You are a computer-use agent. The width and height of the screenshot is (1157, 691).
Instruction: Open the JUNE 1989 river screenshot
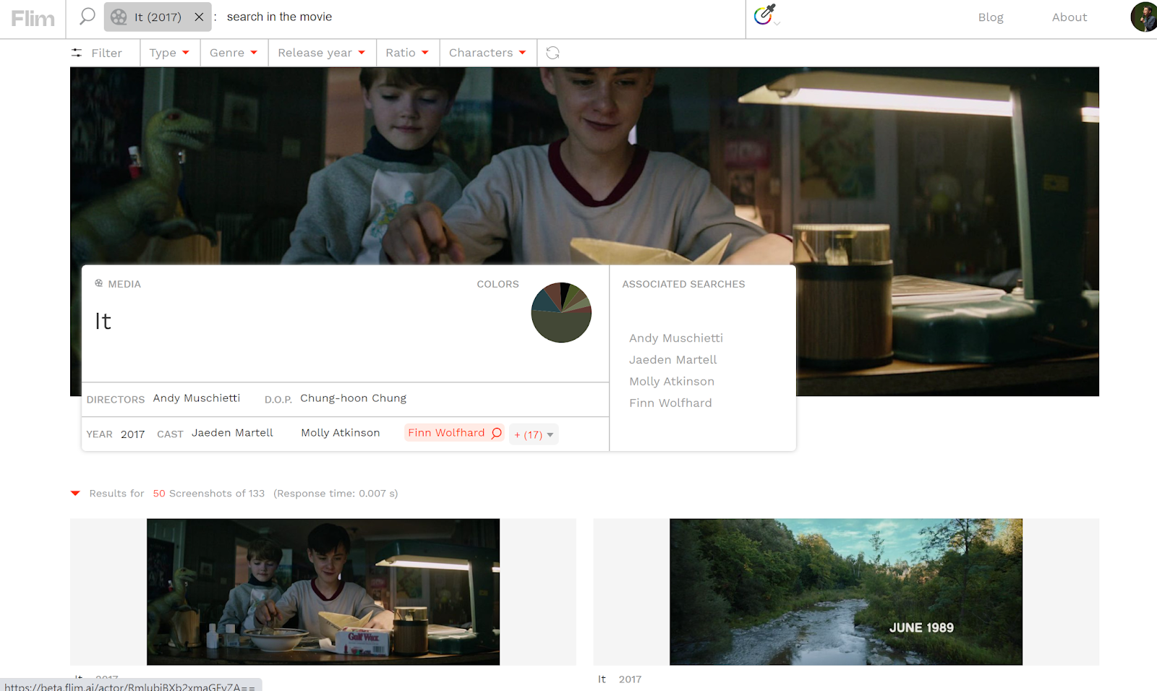coord(846,592)
